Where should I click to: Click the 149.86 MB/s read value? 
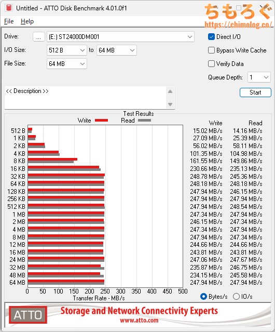click(x=246, y=161)
